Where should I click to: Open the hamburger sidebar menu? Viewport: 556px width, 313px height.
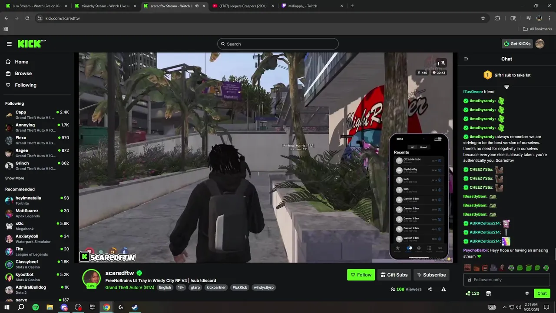point(9,44)
